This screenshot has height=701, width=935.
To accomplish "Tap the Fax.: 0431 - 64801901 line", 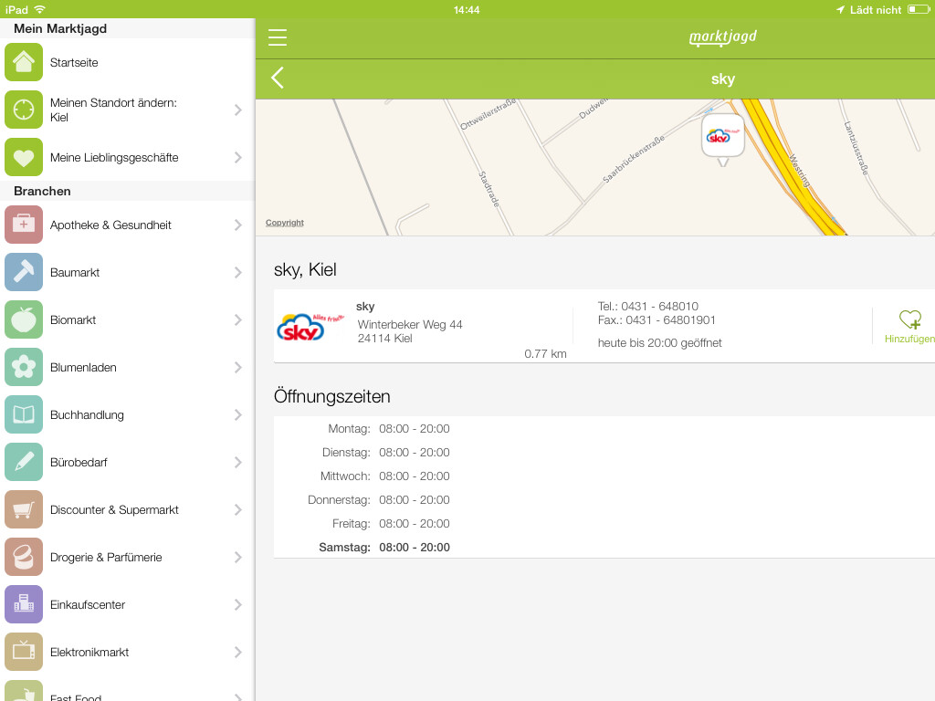I will click(x=657, y=320).
